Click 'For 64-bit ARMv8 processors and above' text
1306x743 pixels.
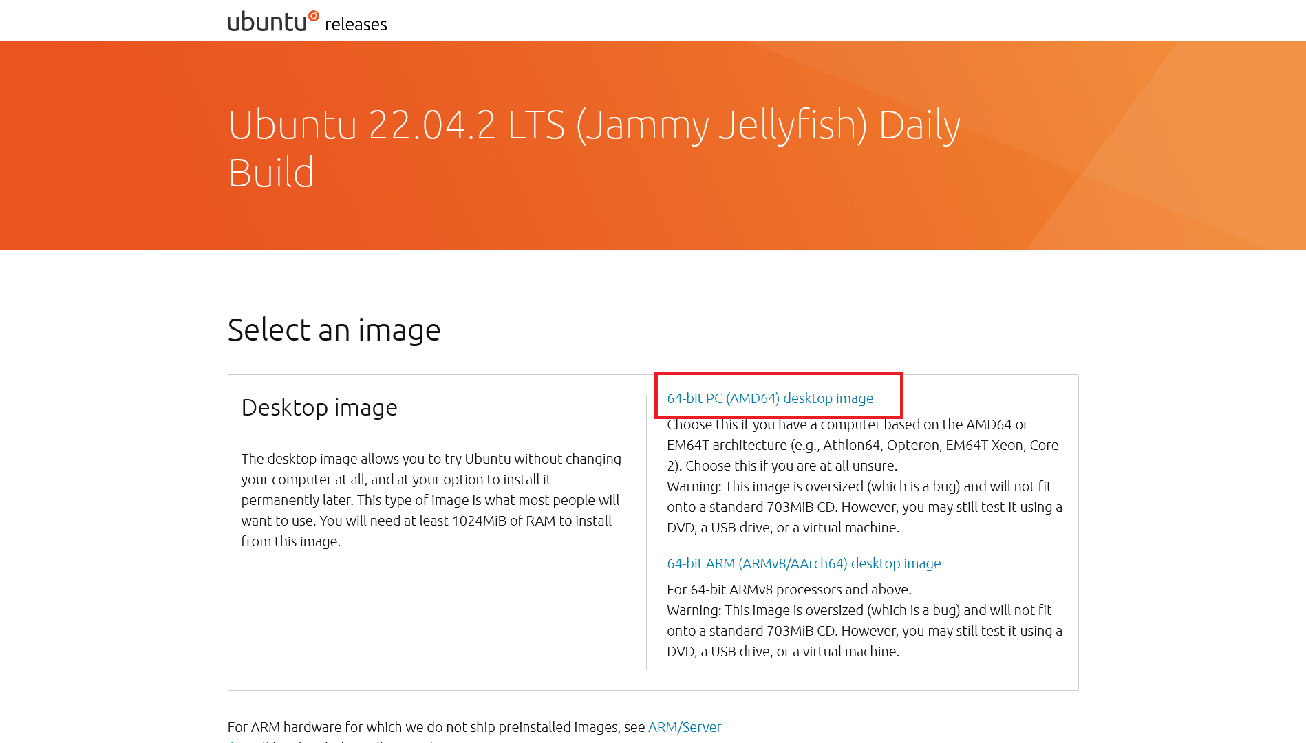coord(789,590)
